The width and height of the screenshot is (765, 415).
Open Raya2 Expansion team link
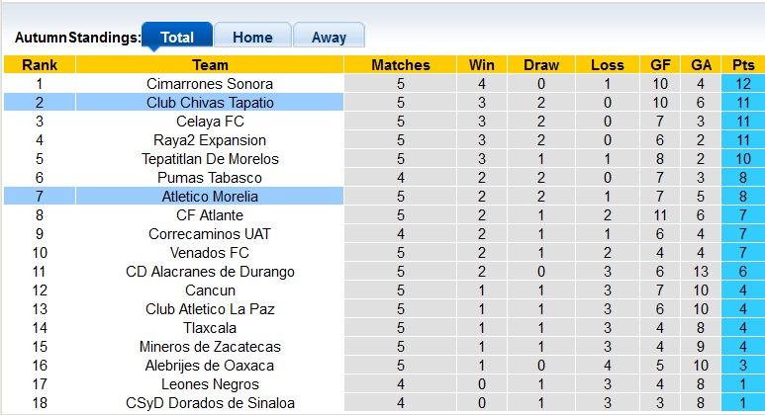coord(210,140)
